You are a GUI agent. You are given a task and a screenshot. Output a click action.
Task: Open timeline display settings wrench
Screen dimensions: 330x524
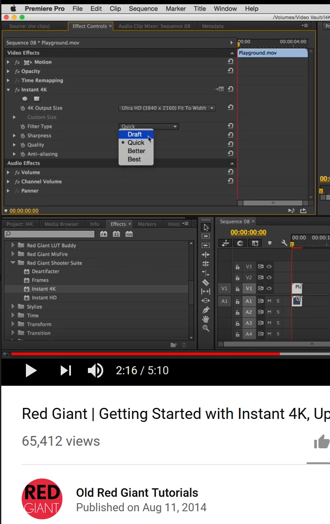pos(284,243)
